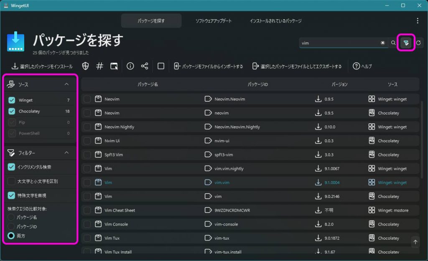Click msstore source icon of 9WZDNCRDMCWR row
428x261 pixels.
coord(372,210)
